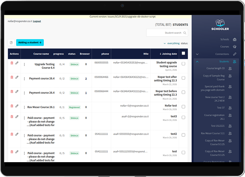Edit the Student upgrade testing course row
Image resolution: width=245 pixels, height=177 pixels.
tap(17, 63)
